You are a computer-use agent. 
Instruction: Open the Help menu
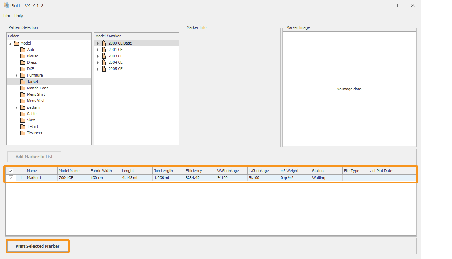click(x=19, y=15)
